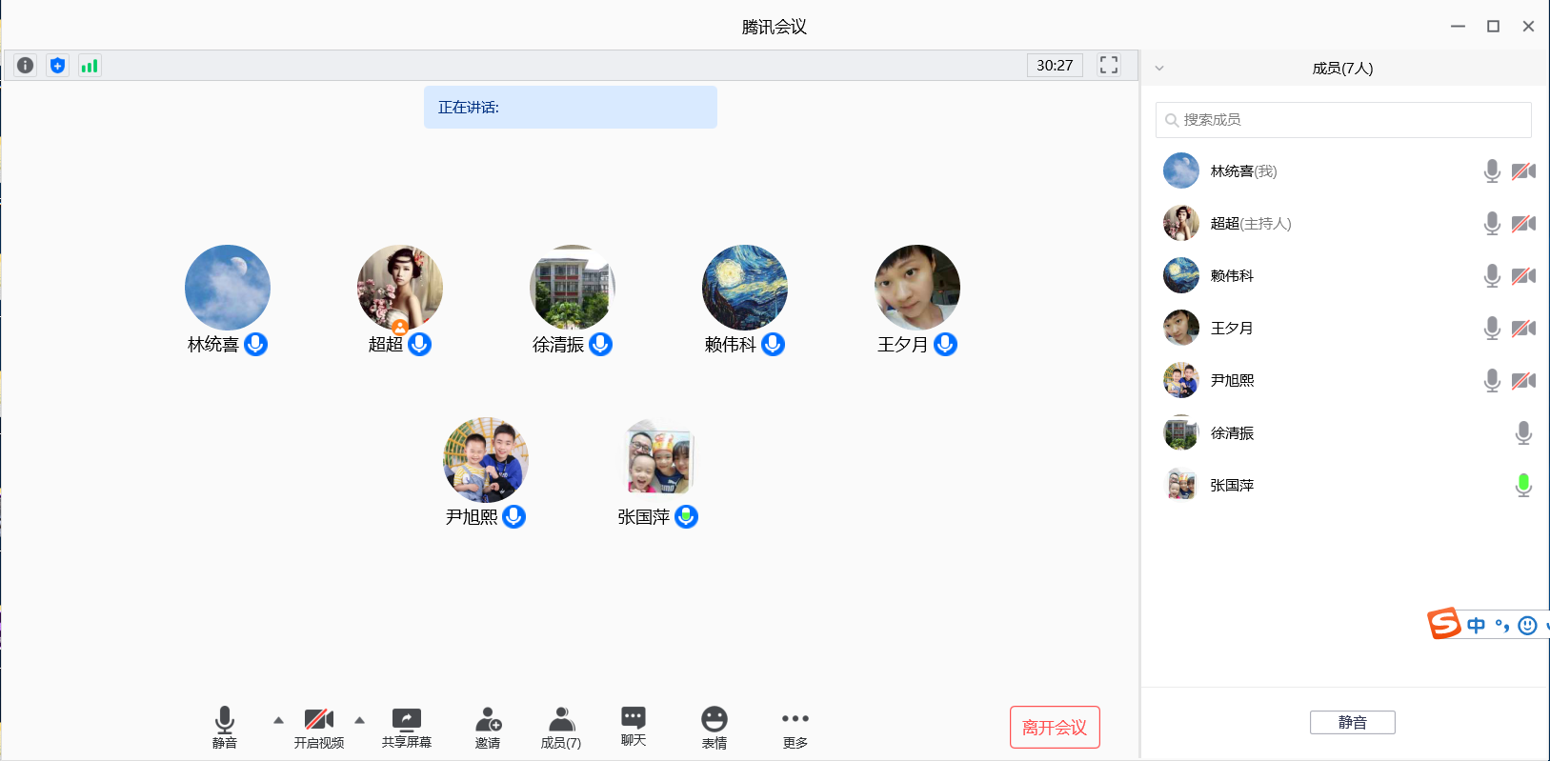Toggle Start Video (开启视频) camera
1550x761 pixels.
point(318,728)
